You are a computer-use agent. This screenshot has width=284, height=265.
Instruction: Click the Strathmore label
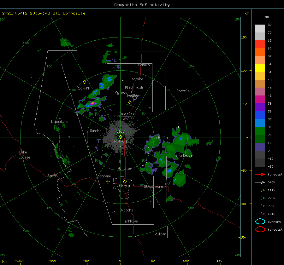153,187
